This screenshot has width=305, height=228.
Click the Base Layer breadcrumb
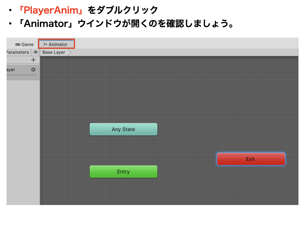click(54, 52)
